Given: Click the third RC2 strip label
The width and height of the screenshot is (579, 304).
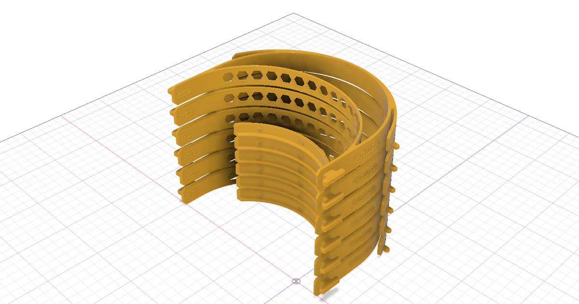Looking at the screenshot, I should (186, 133).
